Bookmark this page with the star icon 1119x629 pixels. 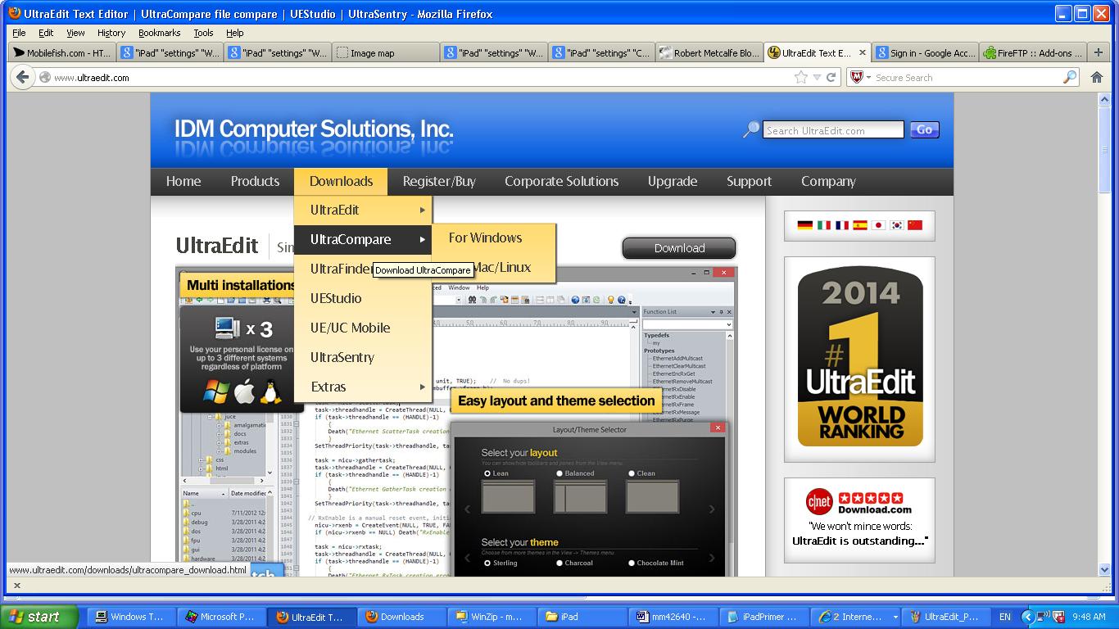point(800,77)
